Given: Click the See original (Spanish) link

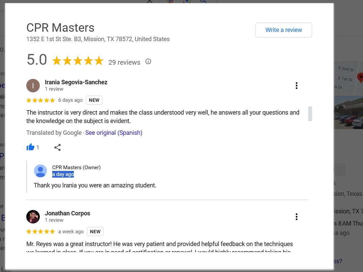Looking at the screenshot, I should [114, 133].
